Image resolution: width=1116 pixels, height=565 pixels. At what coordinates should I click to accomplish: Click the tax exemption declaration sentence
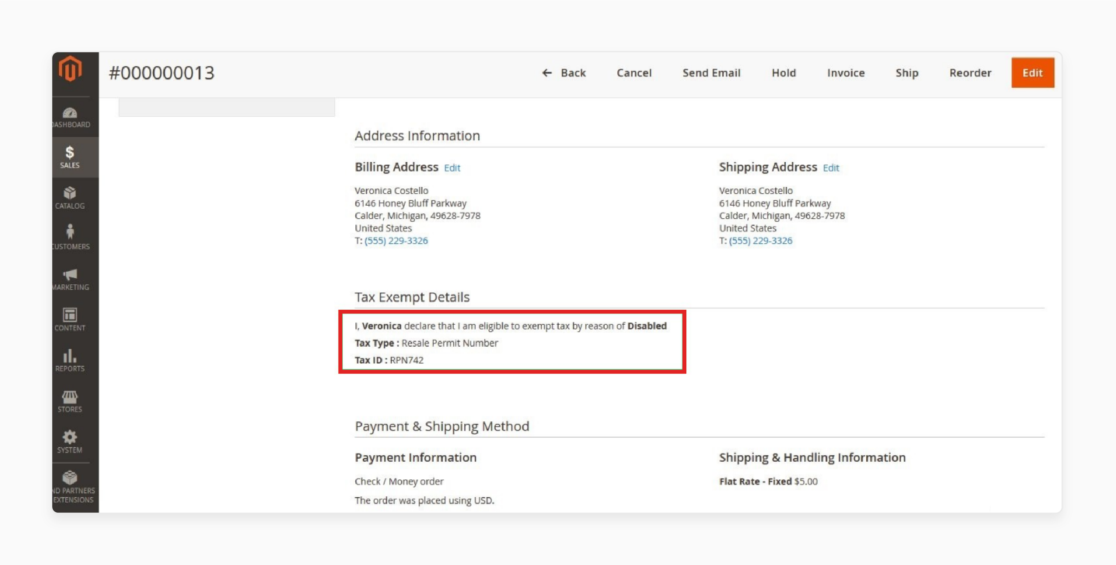point(510,326)
